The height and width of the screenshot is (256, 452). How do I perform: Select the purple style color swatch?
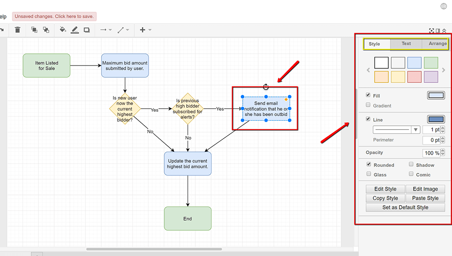[x=431, y=77]
